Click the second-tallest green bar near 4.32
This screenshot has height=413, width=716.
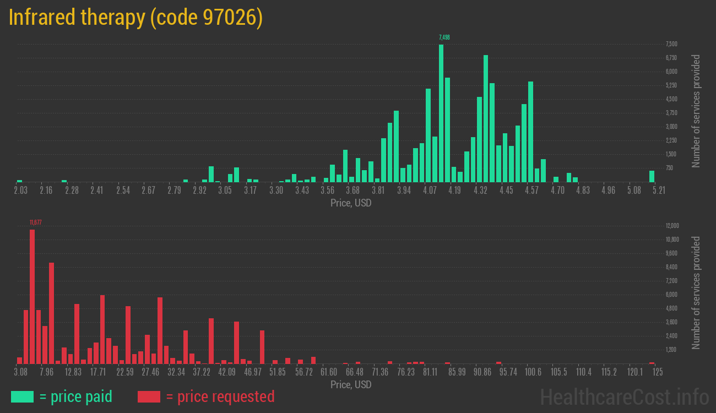[486, 118]
